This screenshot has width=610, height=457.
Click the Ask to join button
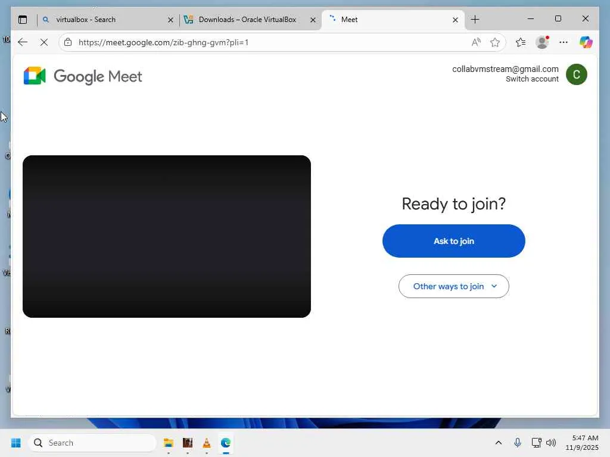coord(453,241)
